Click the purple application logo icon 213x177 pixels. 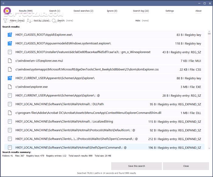[7, 11]
